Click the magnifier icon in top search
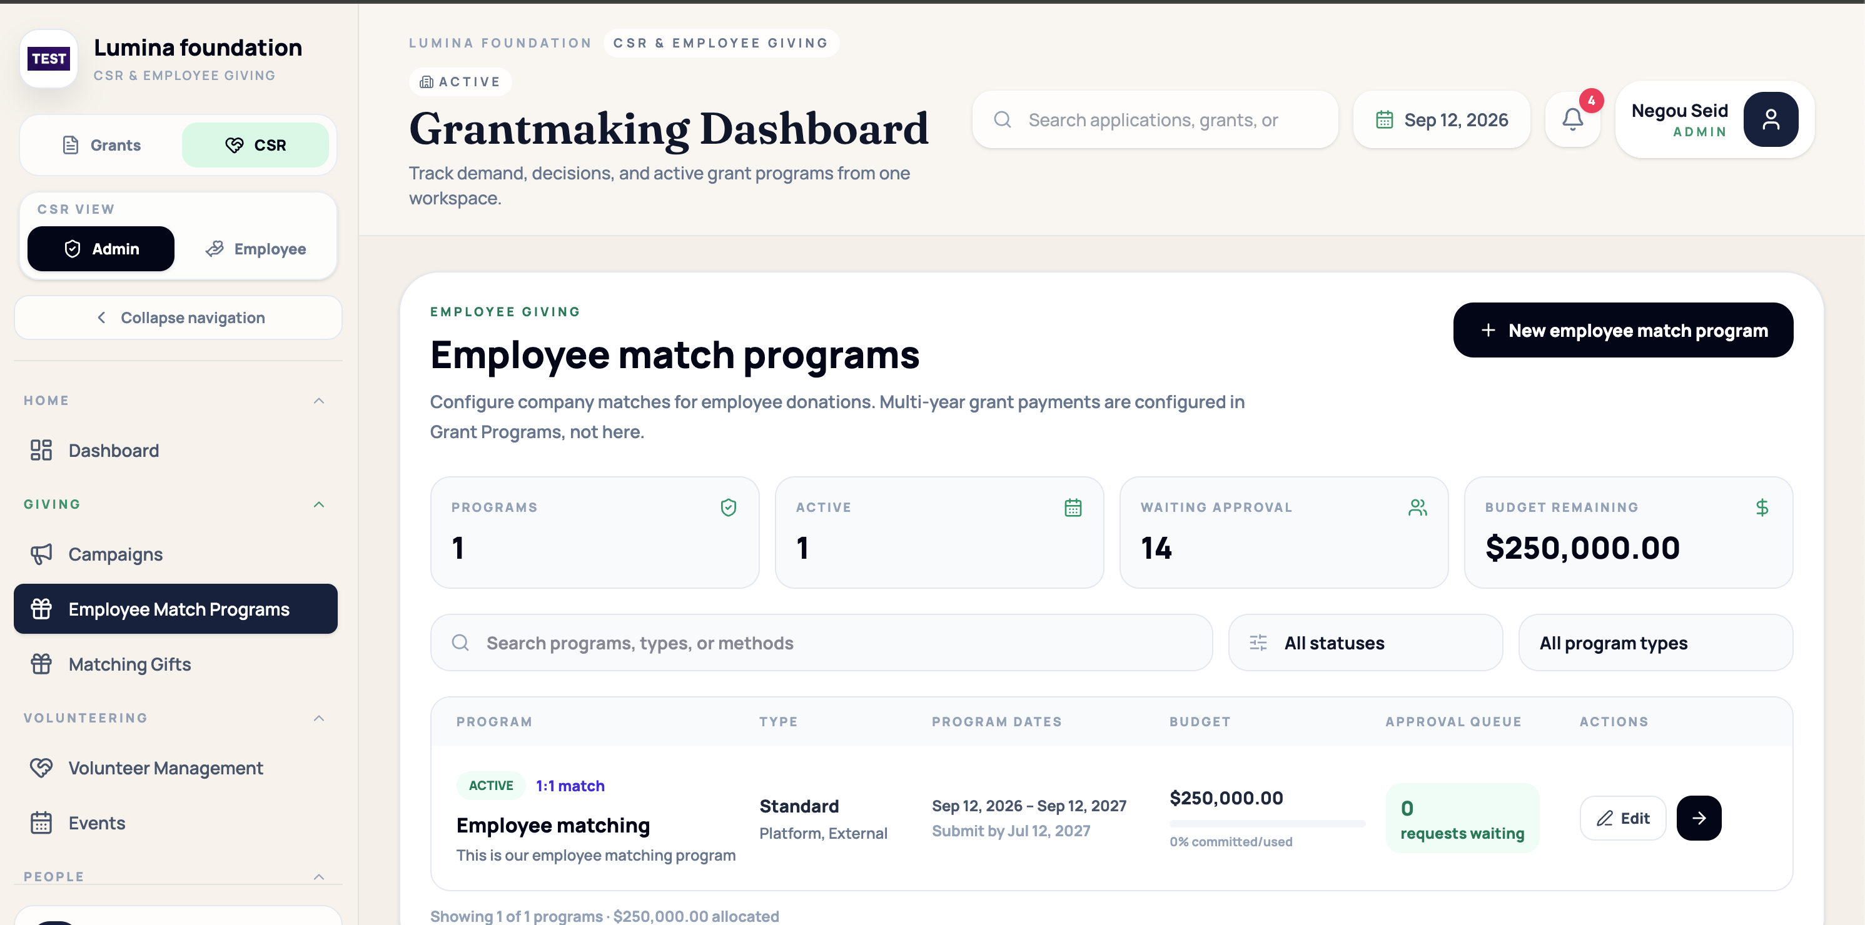 pyautogui.click(x=1002, y=119)
